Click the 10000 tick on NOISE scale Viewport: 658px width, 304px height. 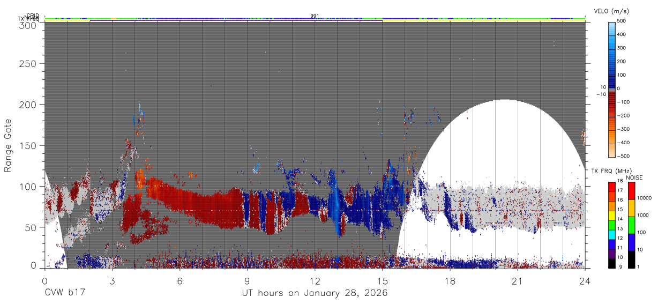644,198
